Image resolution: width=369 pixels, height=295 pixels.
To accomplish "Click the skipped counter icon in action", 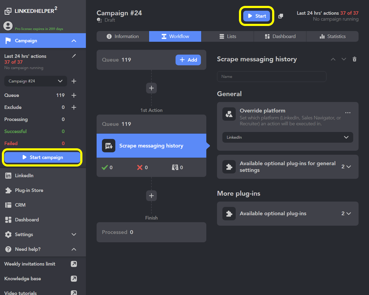I will coord(177,167).
